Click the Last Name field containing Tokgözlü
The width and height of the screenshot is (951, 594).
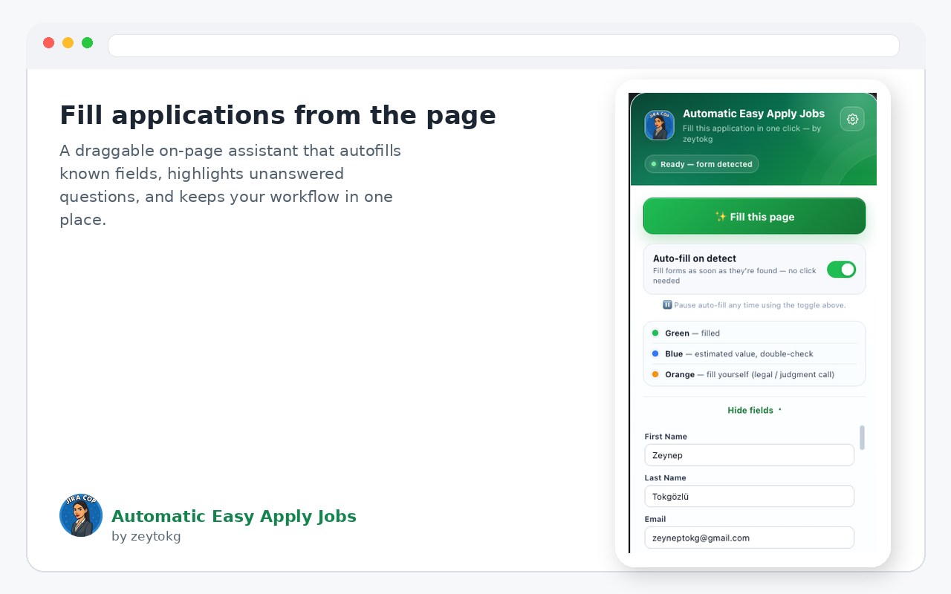pyautogui.click(x=749, y=496)
